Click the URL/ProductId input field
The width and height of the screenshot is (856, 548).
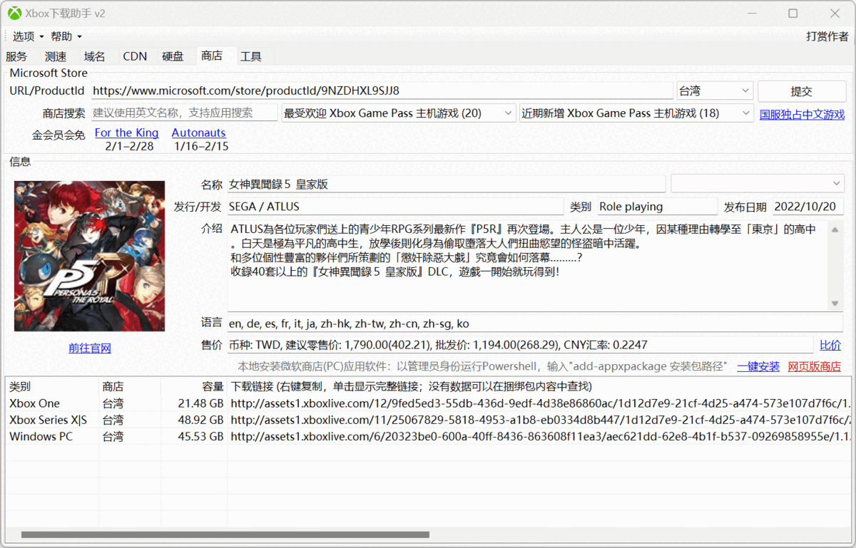[x=382, y=91]
